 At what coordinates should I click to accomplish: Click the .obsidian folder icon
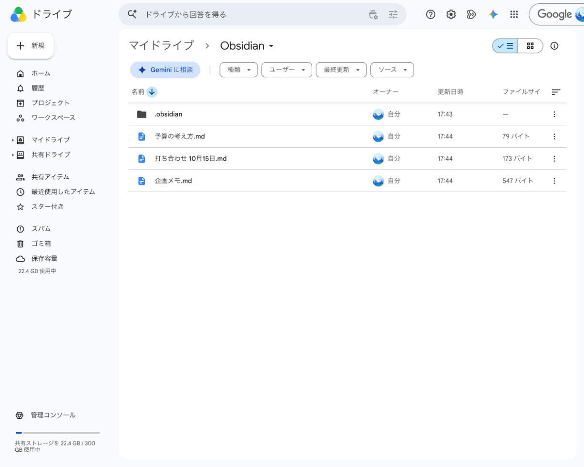(142, 114)
